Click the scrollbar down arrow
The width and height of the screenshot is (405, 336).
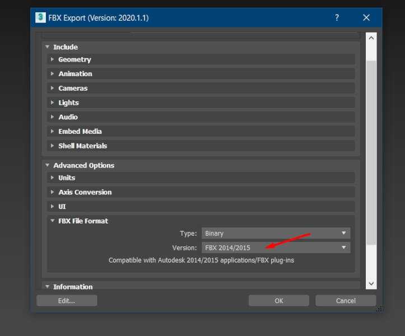click(371, 283)
